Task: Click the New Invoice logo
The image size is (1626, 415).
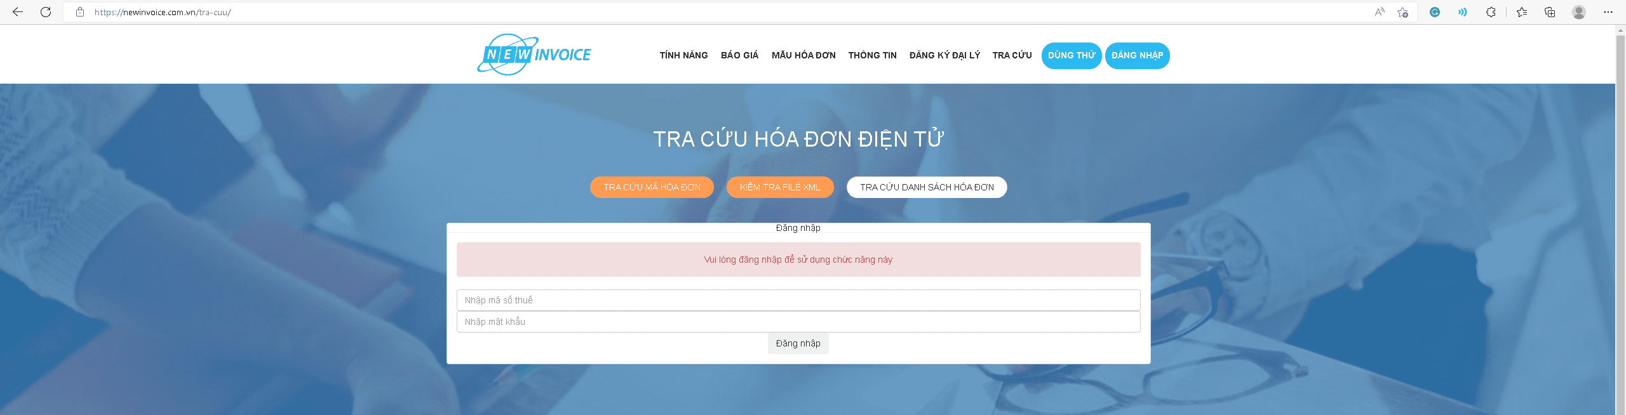Action: pos(534,55)
